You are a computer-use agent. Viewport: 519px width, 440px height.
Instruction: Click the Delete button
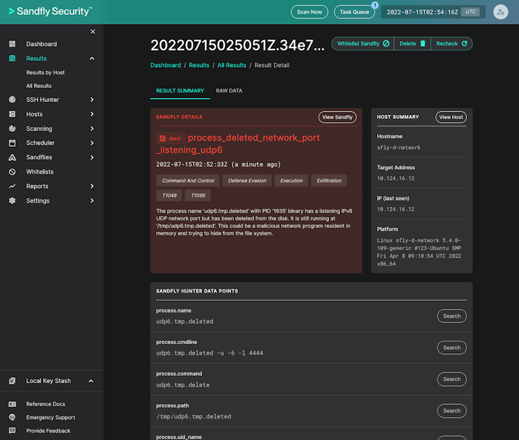pyautogui.click(x=412, y=43)
